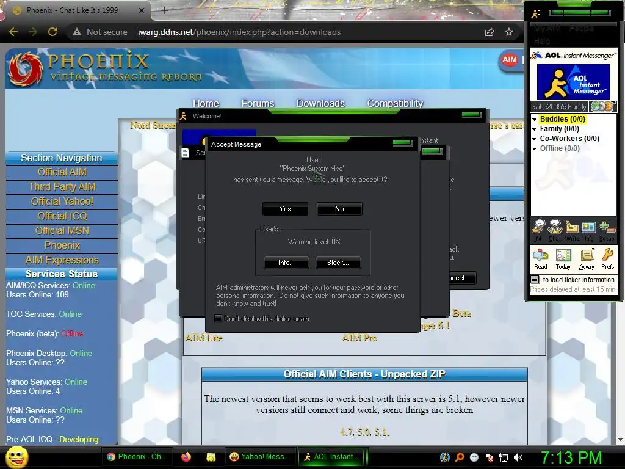Collapse the Offline group
This screenshot has height=469, width=625.
point(535,148)
